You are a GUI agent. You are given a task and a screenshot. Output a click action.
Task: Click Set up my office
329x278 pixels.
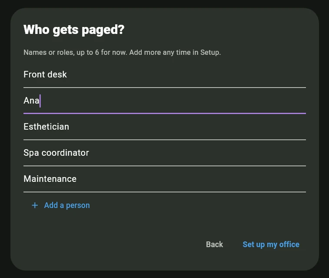click(271, 245)
